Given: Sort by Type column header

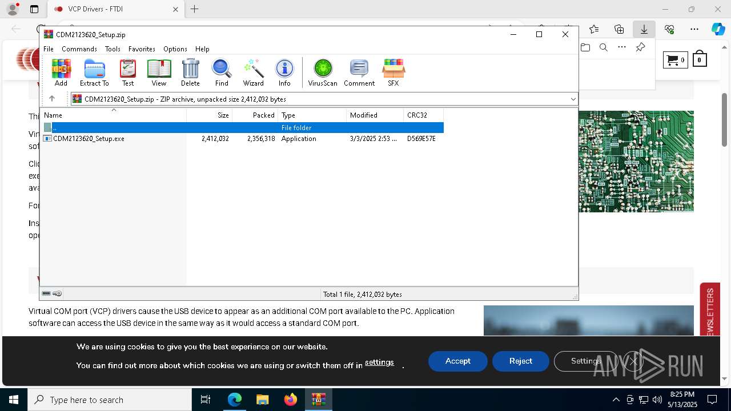Looking at the screenshot, I should point(312,115).
